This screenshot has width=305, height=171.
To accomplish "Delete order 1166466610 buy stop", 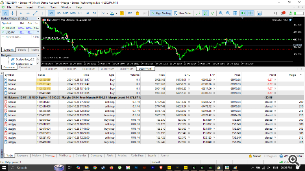I will [x=275, y=142].
